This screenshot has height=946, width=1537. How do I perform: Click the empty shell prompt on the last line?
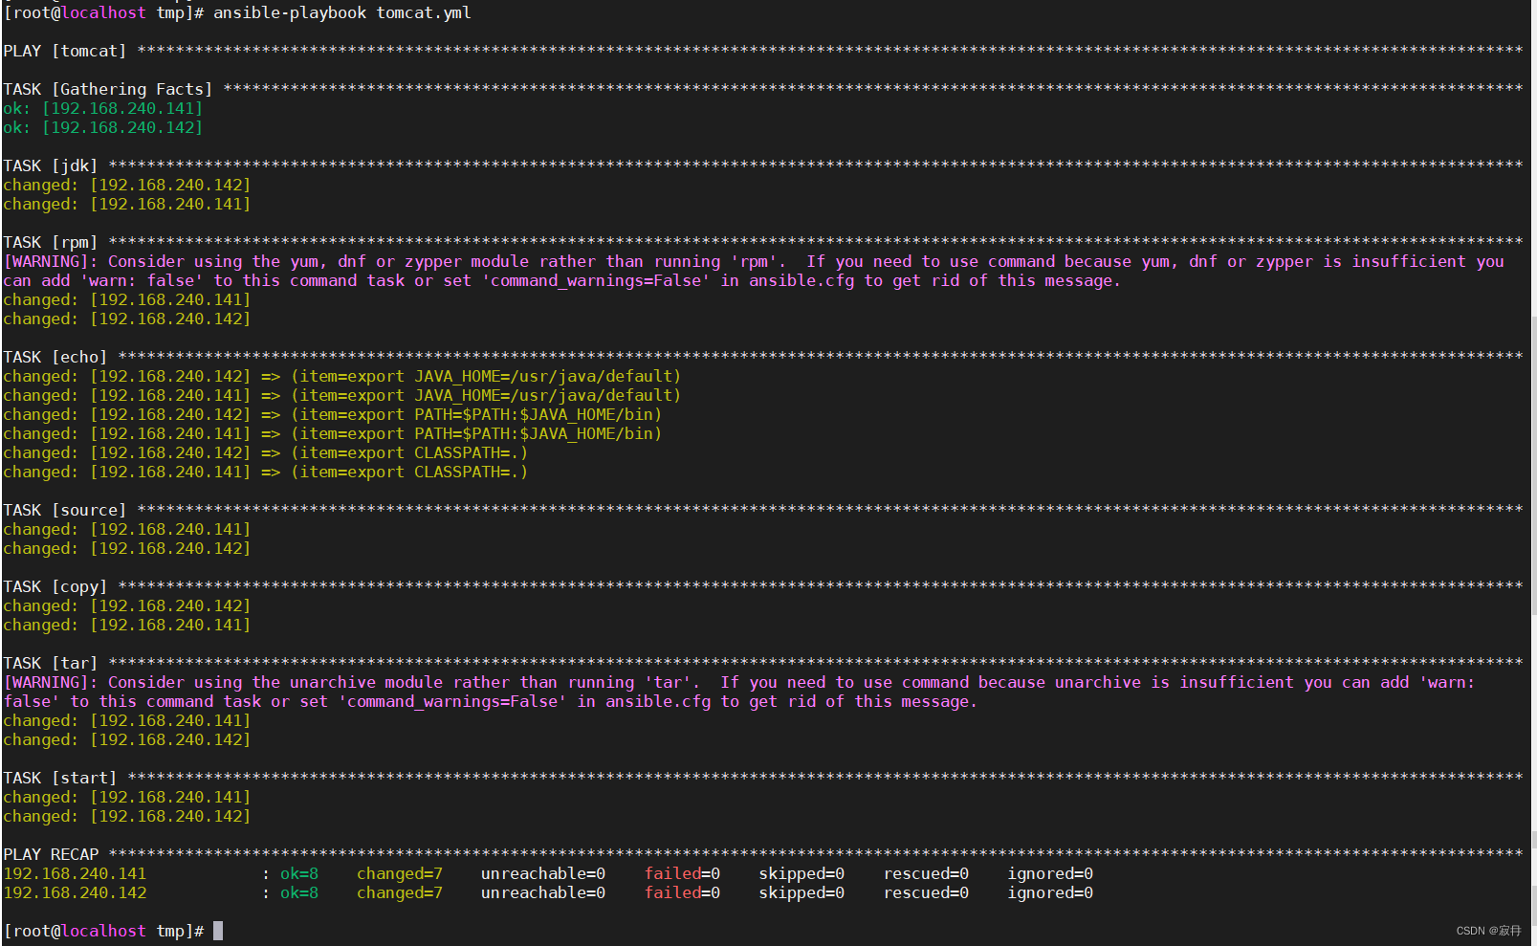(x=113, y=932)
